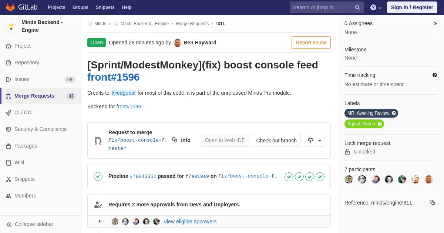The width and height of the screenshot is (444, 233).
Task: Open the master target branch link
Action: click(x=117, y=148)
